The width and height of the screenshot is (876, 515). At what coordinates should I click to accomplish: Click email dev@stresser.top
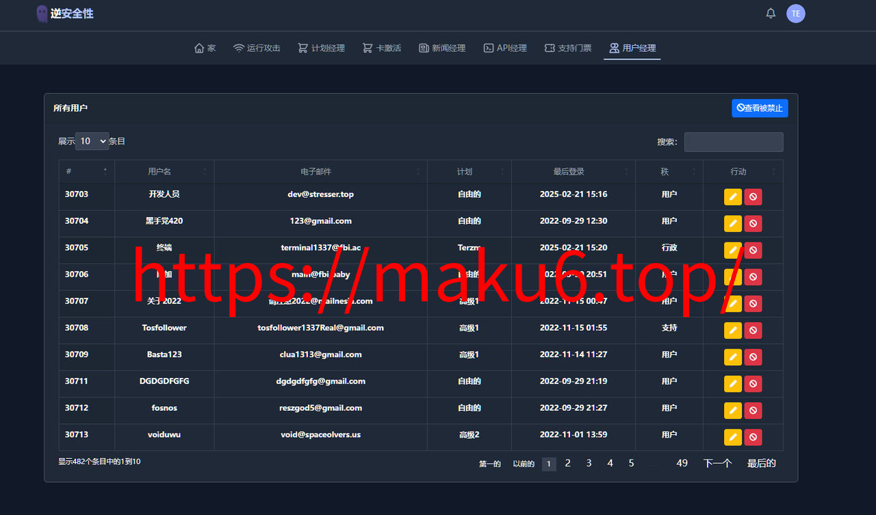pyautogui.click(x=321, y=194)
